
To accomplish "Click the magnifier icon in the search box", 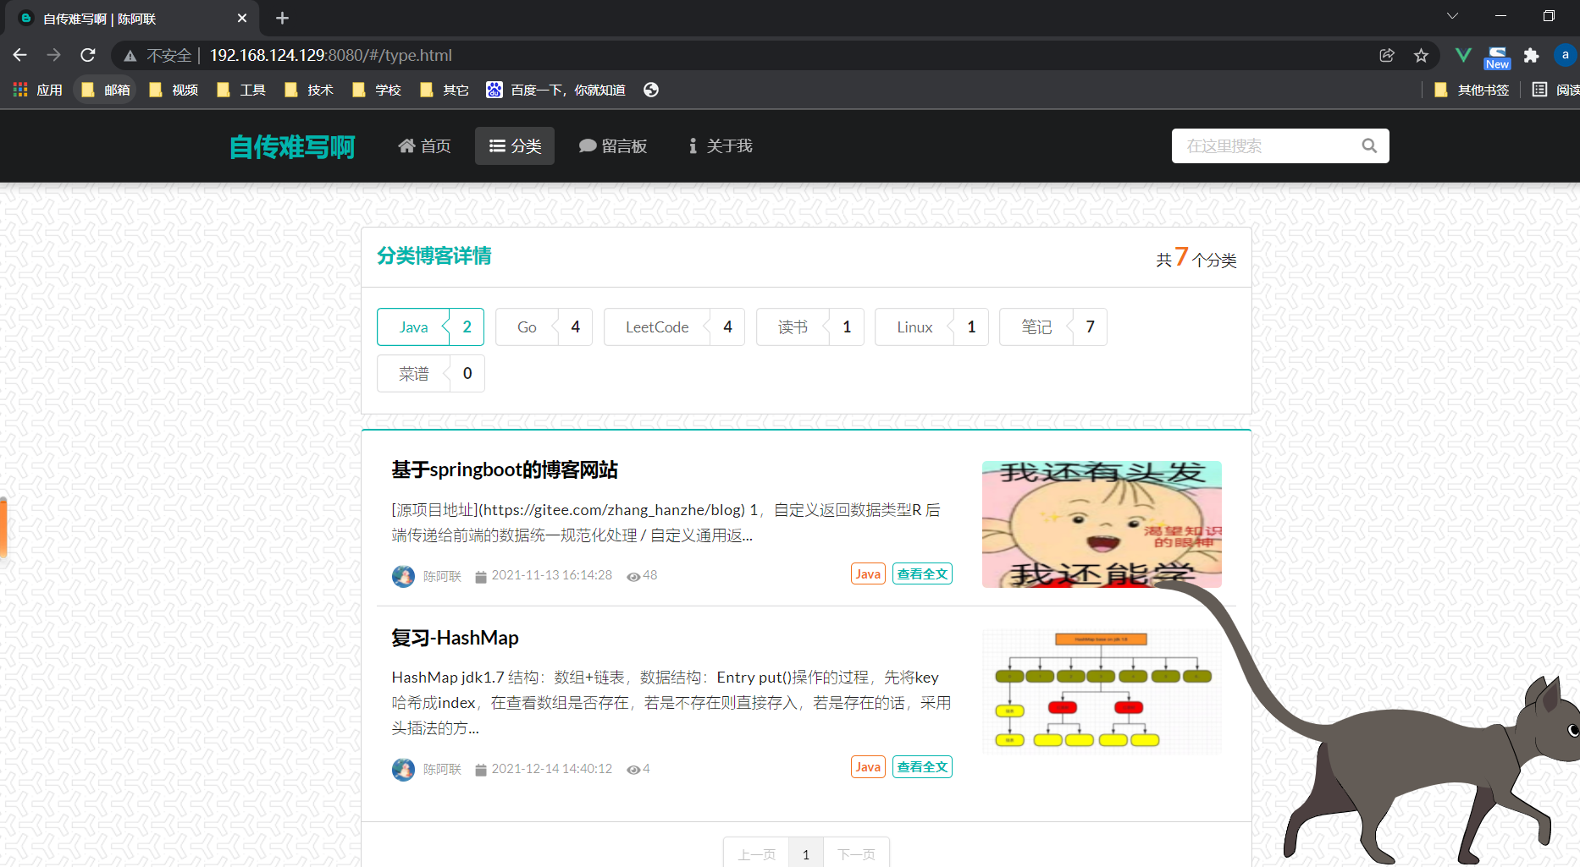I will click(1369, 145).
